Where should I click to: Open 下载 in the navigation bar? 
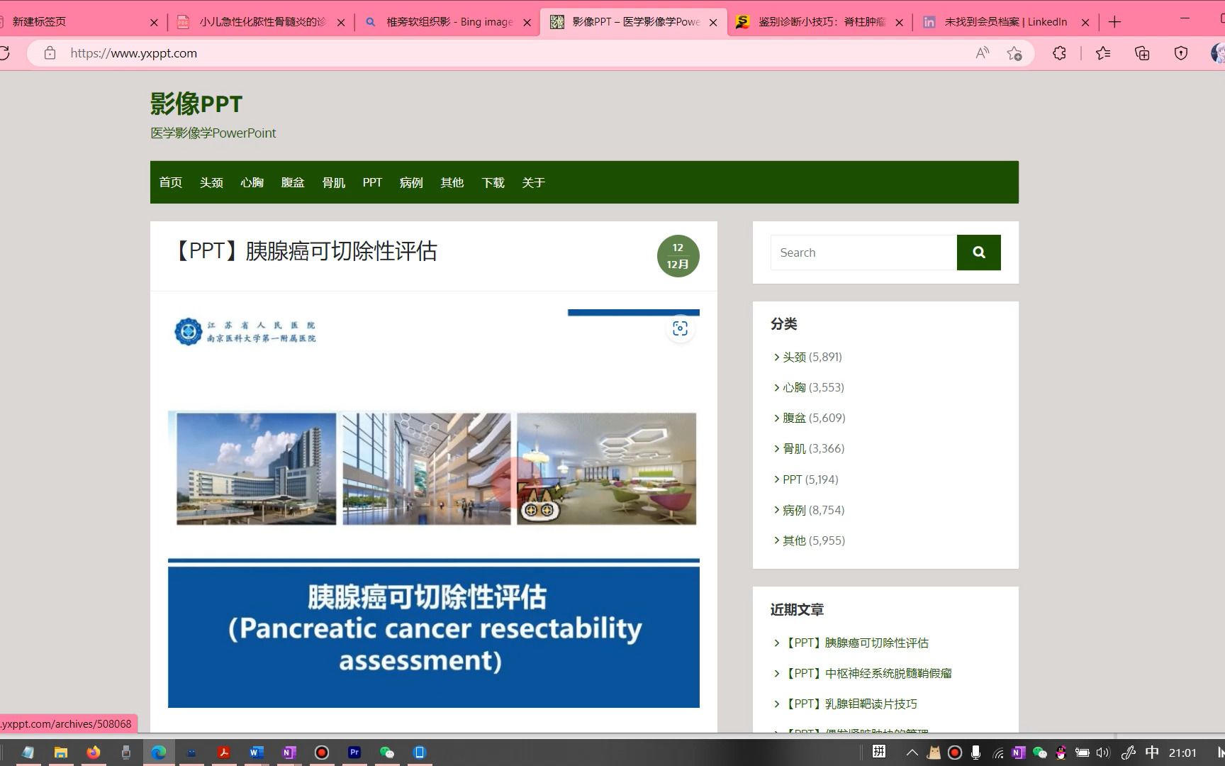493,182
